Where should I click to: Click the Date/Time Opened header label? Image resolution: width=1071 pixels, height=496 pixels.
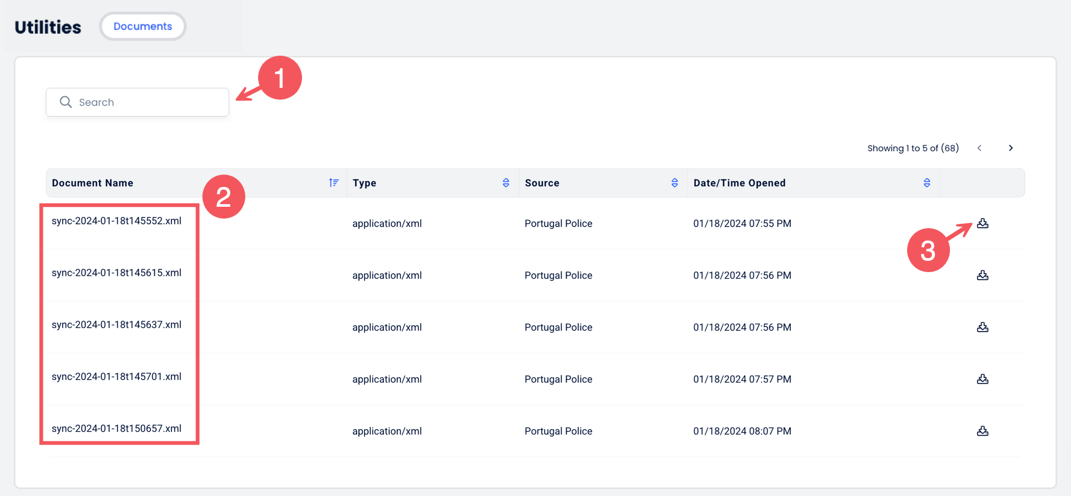pyautogui.click(x=739, y=183)
